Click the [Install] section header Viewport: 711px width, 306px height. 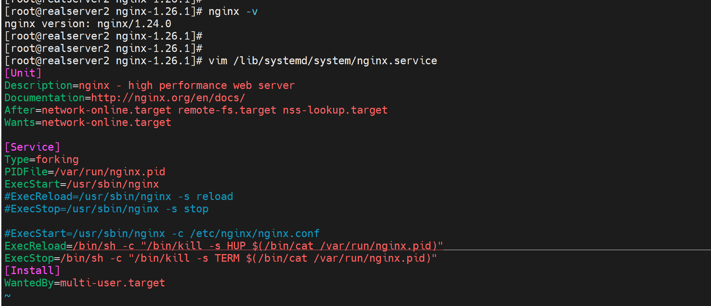click(x=32, y=270)
